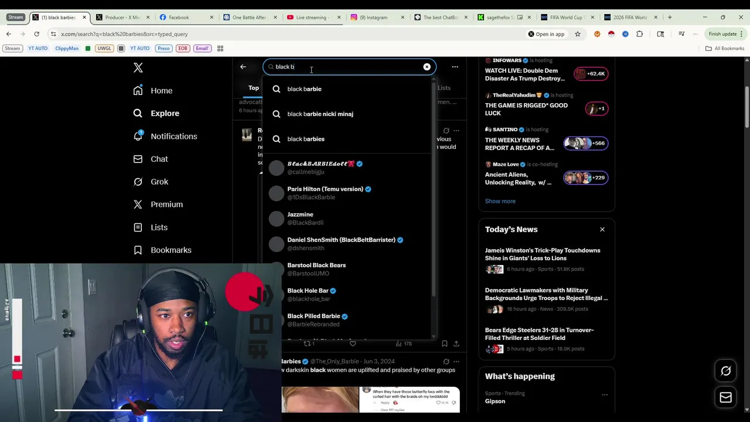Click the X logo in sidebar

click(138, 68)
